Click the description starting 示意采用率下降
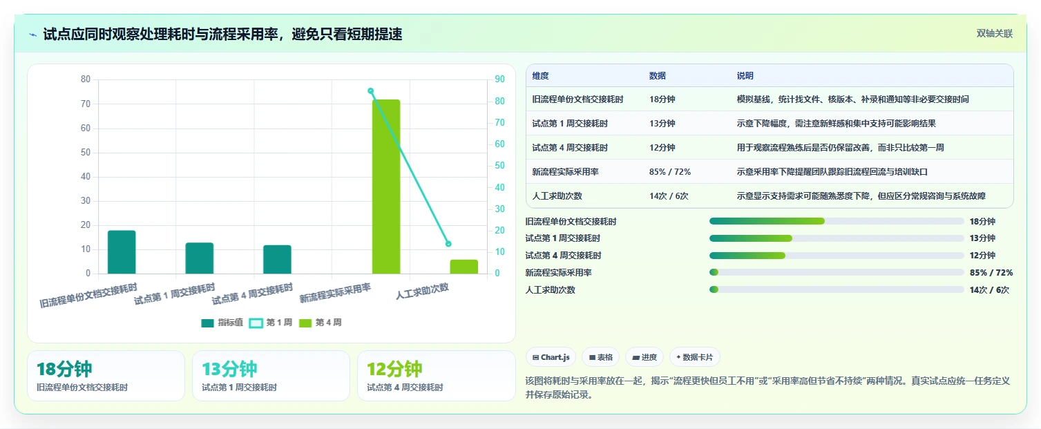The width and height of the screenshot is (1041, 429). [832, 172]
